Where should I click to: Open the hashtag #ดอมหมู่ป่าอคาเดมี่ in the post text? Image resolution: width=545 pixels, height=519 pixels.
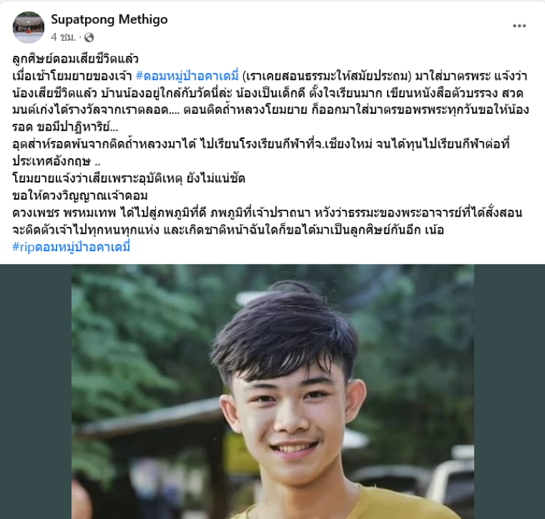[x=187, y=76]
